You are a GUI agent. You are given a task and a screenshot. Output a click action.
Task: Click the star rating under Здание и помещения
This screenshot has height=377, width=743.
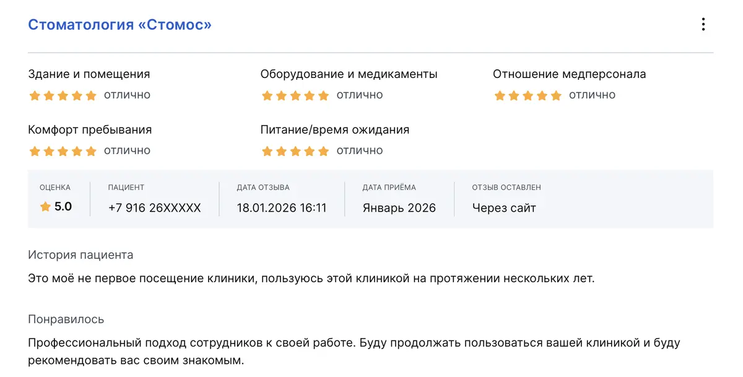(x=63, y=95)
